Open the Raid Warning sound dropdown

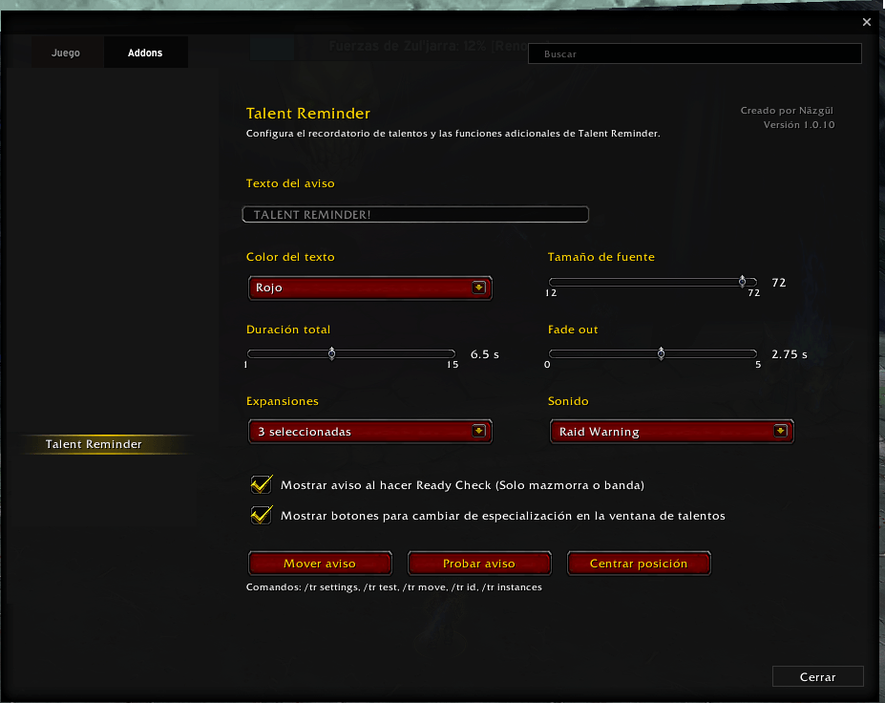pos(672,432)
